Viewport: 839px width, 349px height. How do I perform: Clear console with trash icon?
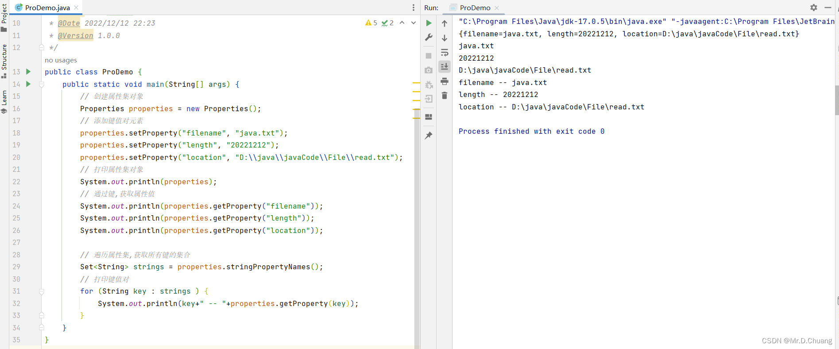(x=445, y=95)
